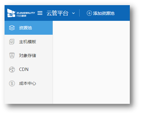
Task: Toggle the hamburger menu icon
Action: (40, 13)
